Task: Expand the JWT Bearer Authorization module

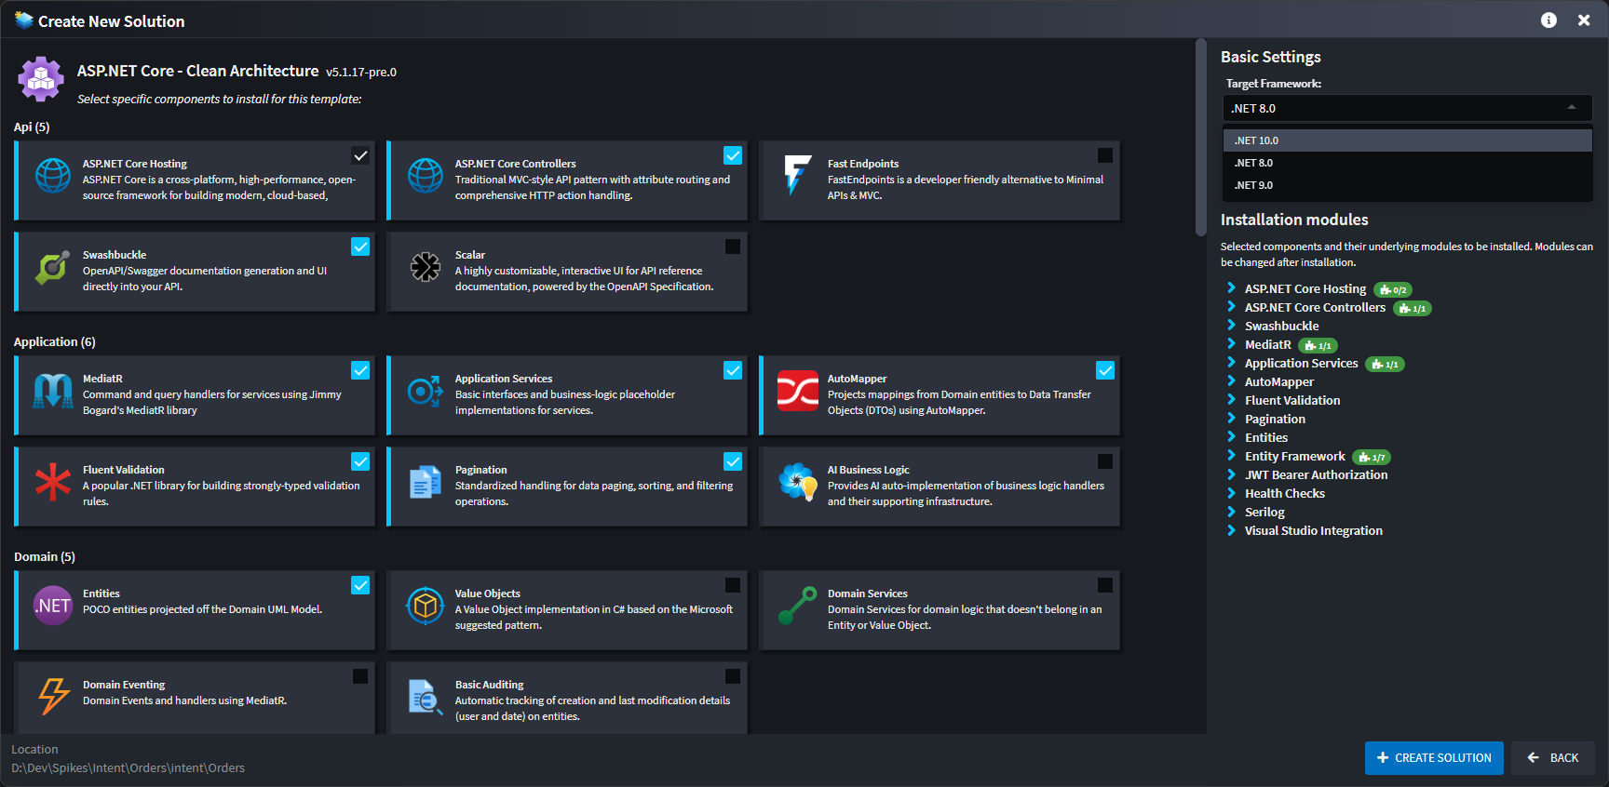Action: [1231, 474]
